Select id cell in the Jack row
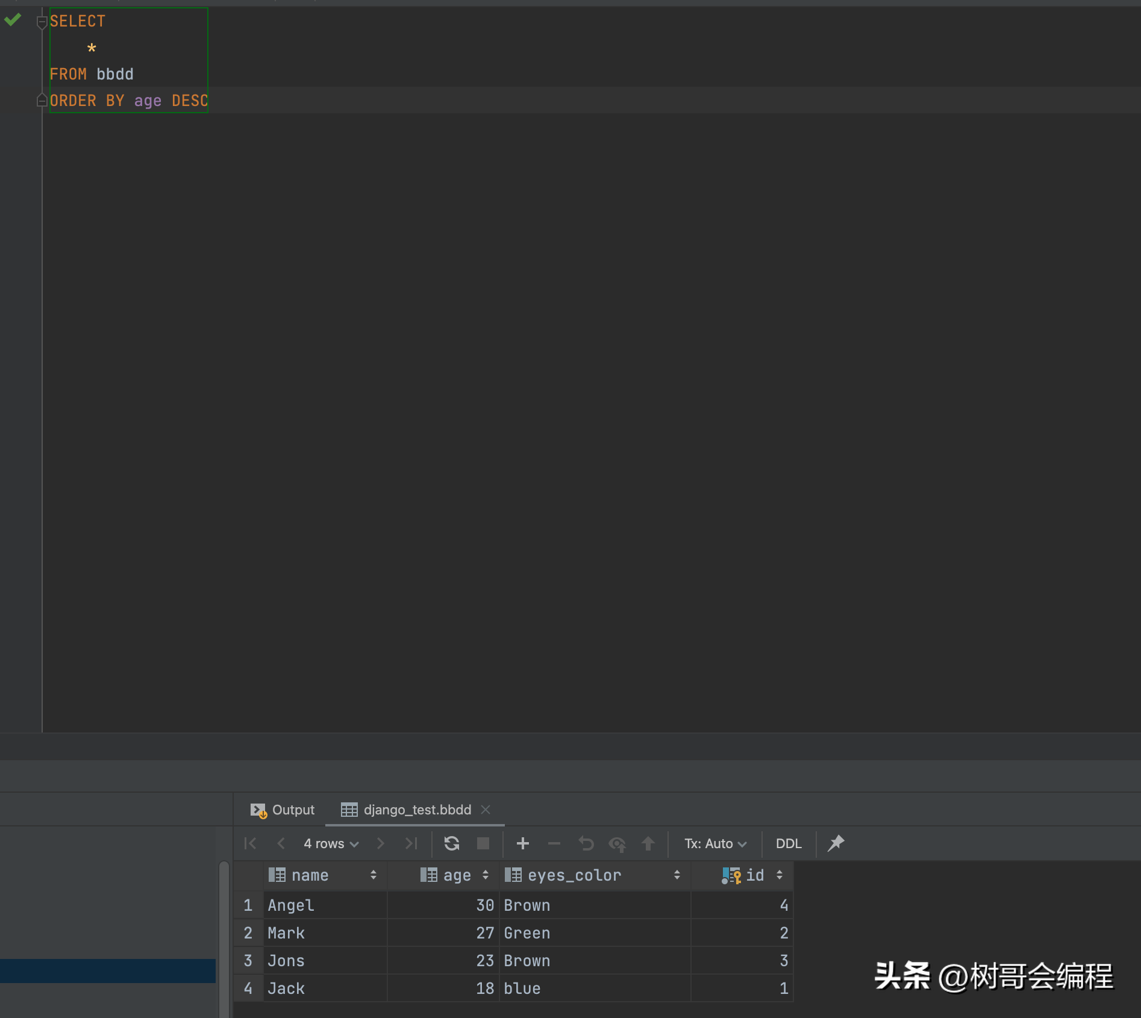This screenshot has width=1141, height=1018. (742, 988)
